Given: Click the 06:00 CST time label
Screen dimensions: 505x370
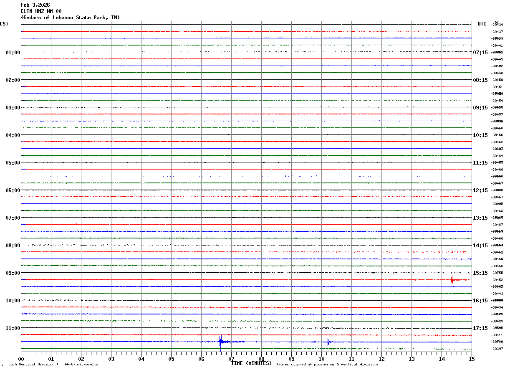Looking at the screenshot, I should [x=13, y=190].
